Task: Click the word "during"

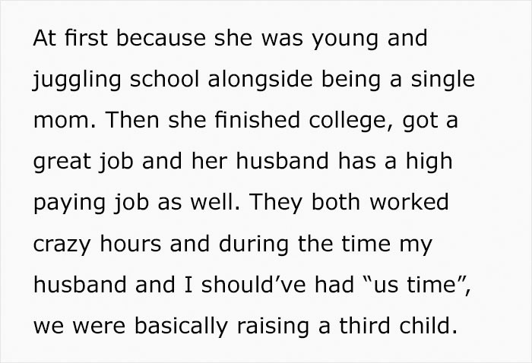Action: tap(254, 245)
